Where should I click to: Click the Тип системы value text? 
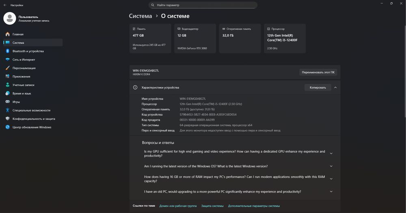click(216, 125)
